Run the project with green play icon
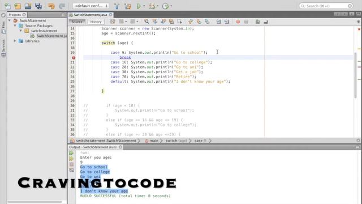This screenshot has width=362, height=204. coord(139,6)
